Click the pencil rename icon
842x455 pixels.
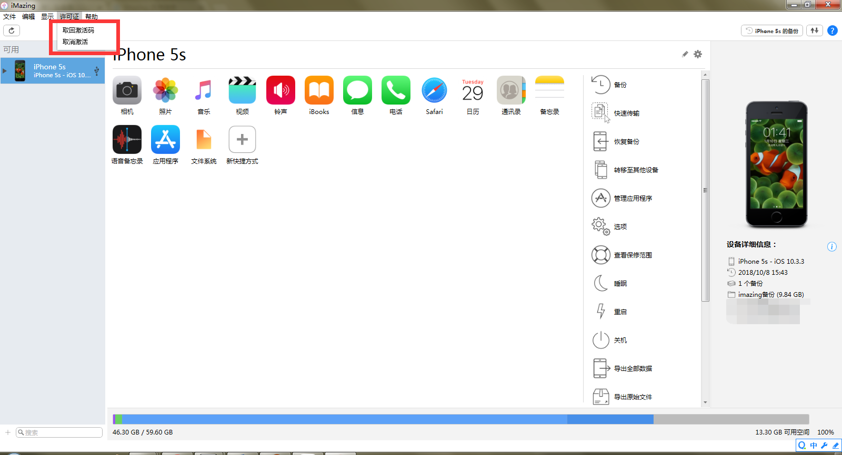point(685,54)
